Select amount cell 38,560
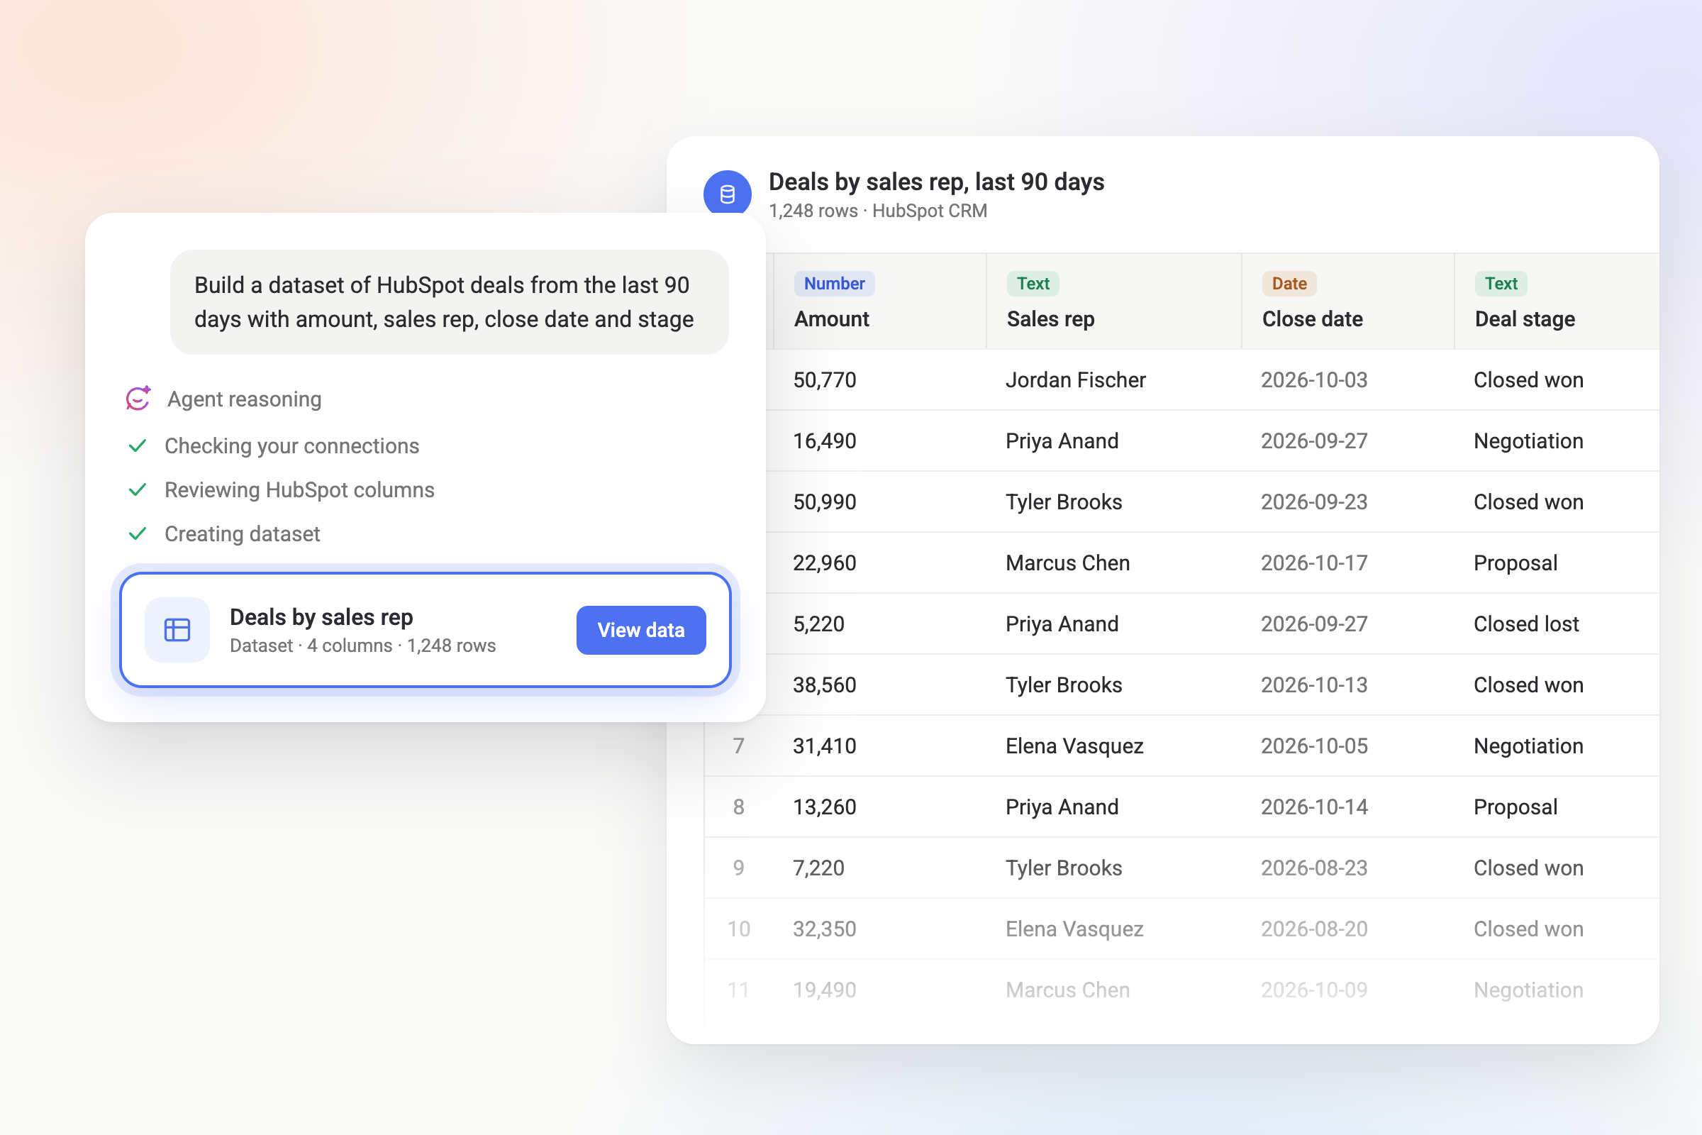 (824, 685)
